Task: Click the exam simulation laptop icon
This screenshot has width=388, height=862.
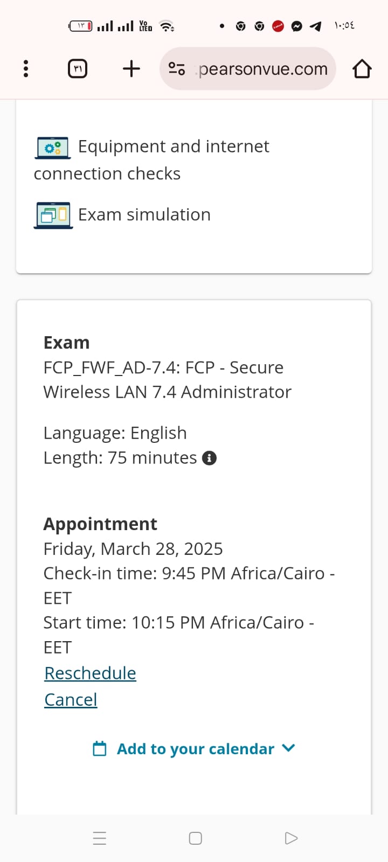Action: [53, 215]
